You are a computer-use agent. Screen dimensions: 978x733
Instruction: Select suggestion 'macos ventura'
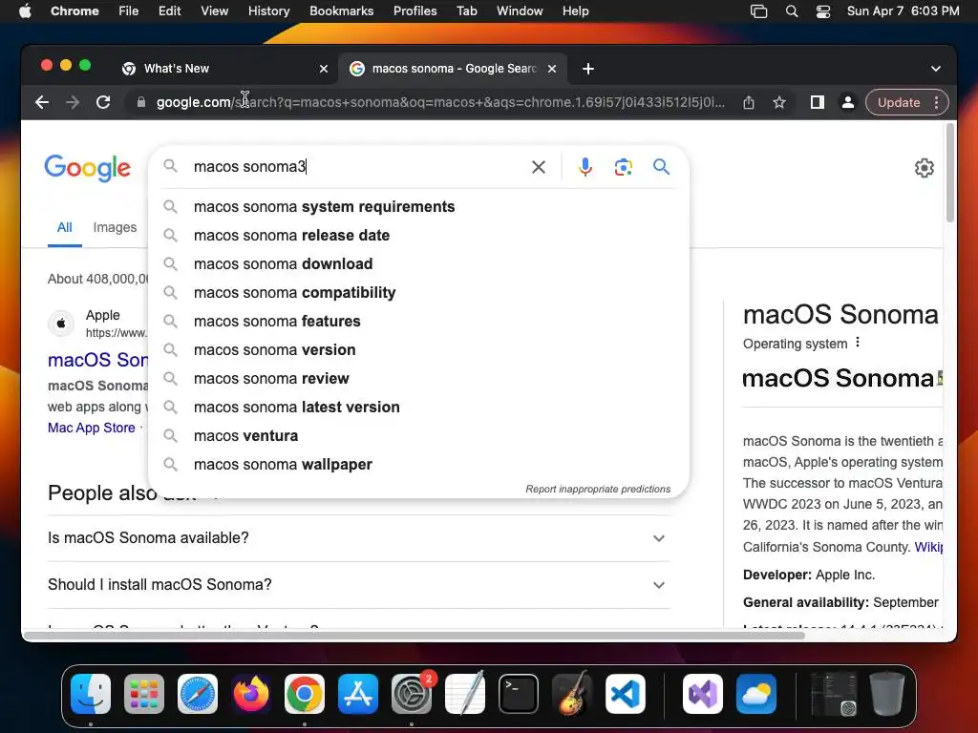[x=419, y=436]
